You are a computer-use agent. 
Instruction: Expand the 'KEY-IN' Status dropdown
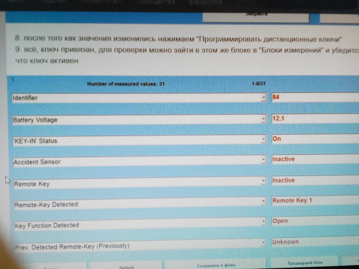point(264,139)
